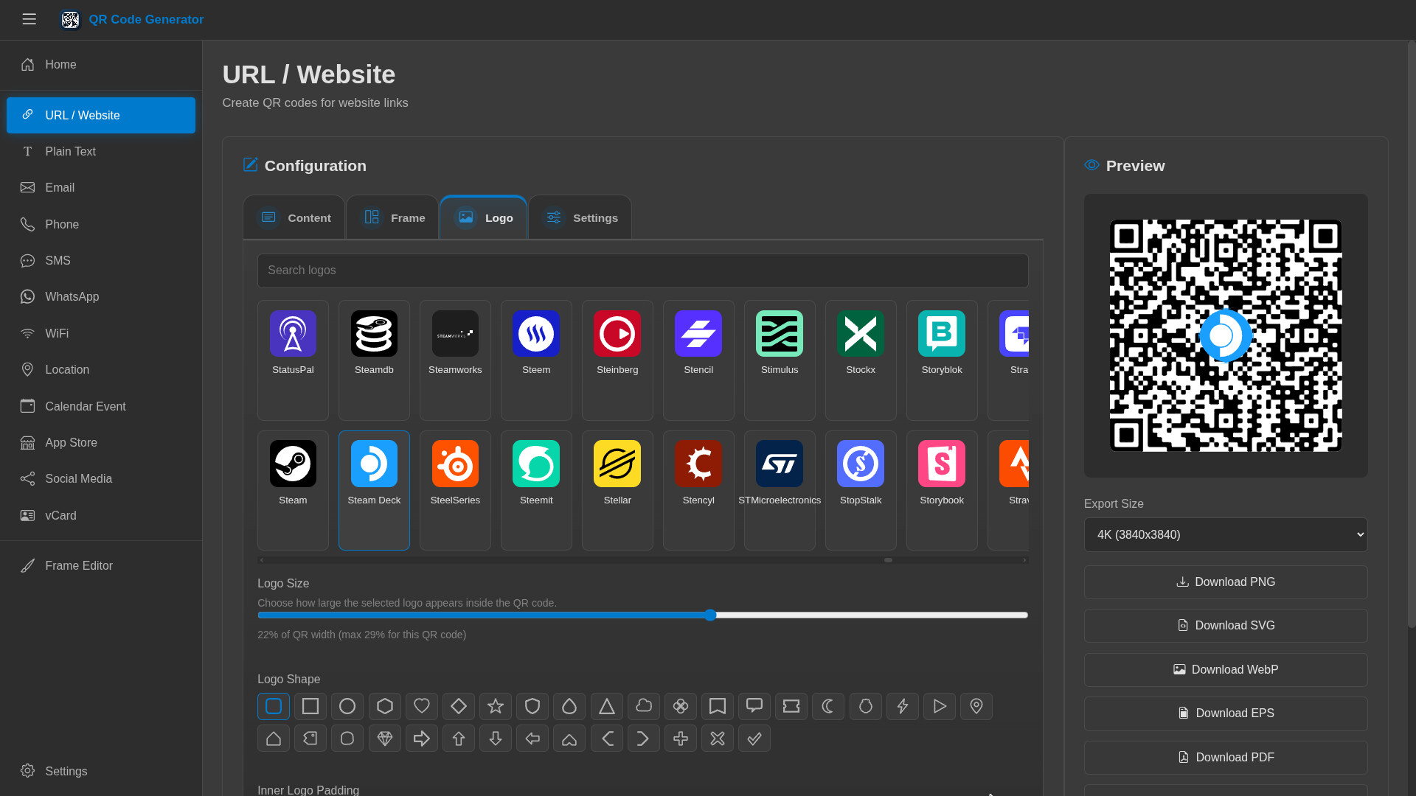Go to vCard in the sidebar
Image resolution: width=1416 pixels, height=796 pixels.
tap(101, 516)
